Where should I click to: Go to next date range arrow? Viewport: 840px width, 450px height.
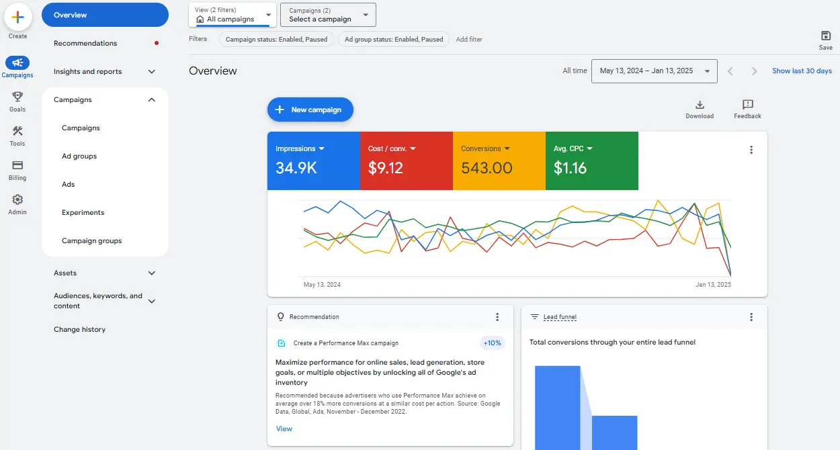click(x=755, y=71)
